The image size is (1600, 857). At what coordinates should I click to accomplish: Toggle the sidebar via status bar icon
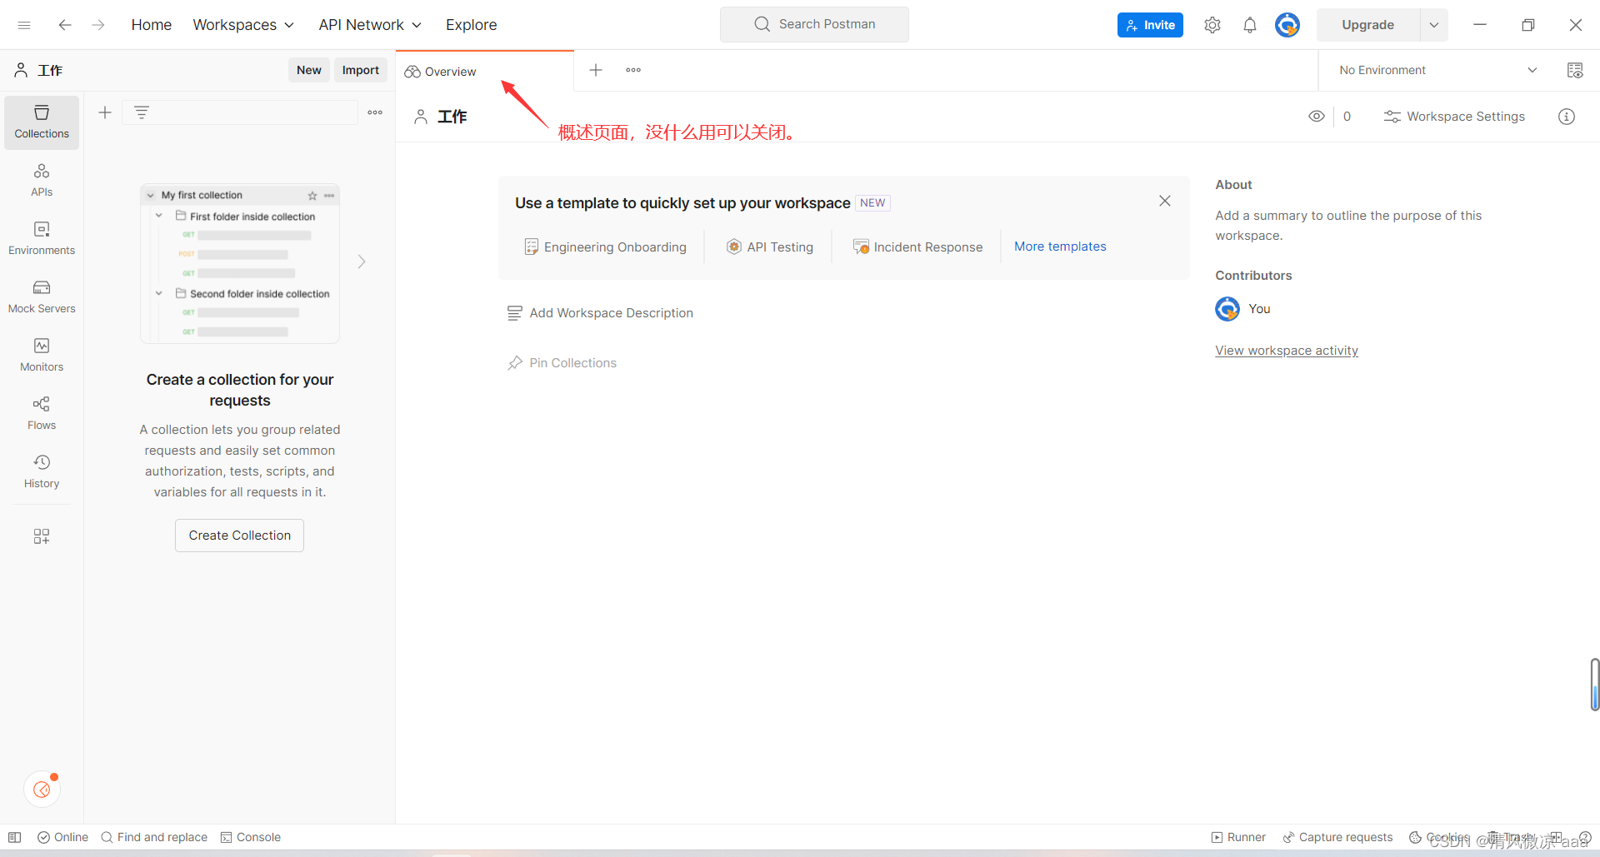(15, 837)
